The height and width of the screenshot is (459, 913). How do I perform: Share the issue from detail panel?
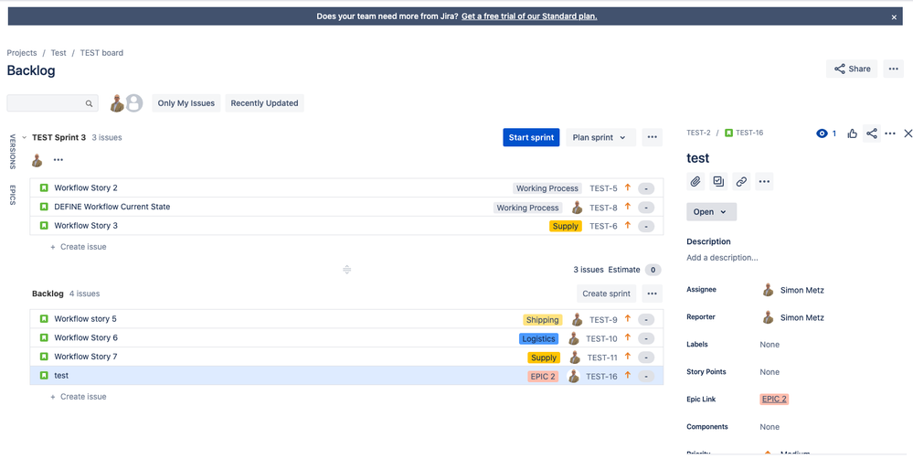click(x=872, y=133)
